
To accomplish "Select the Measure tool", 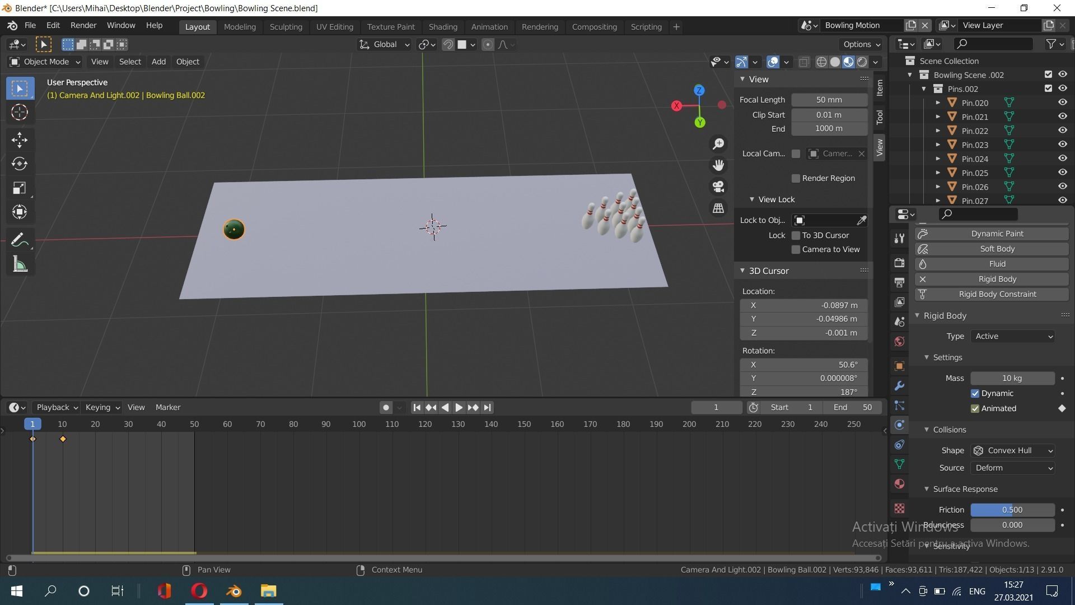I will [20, 264].
